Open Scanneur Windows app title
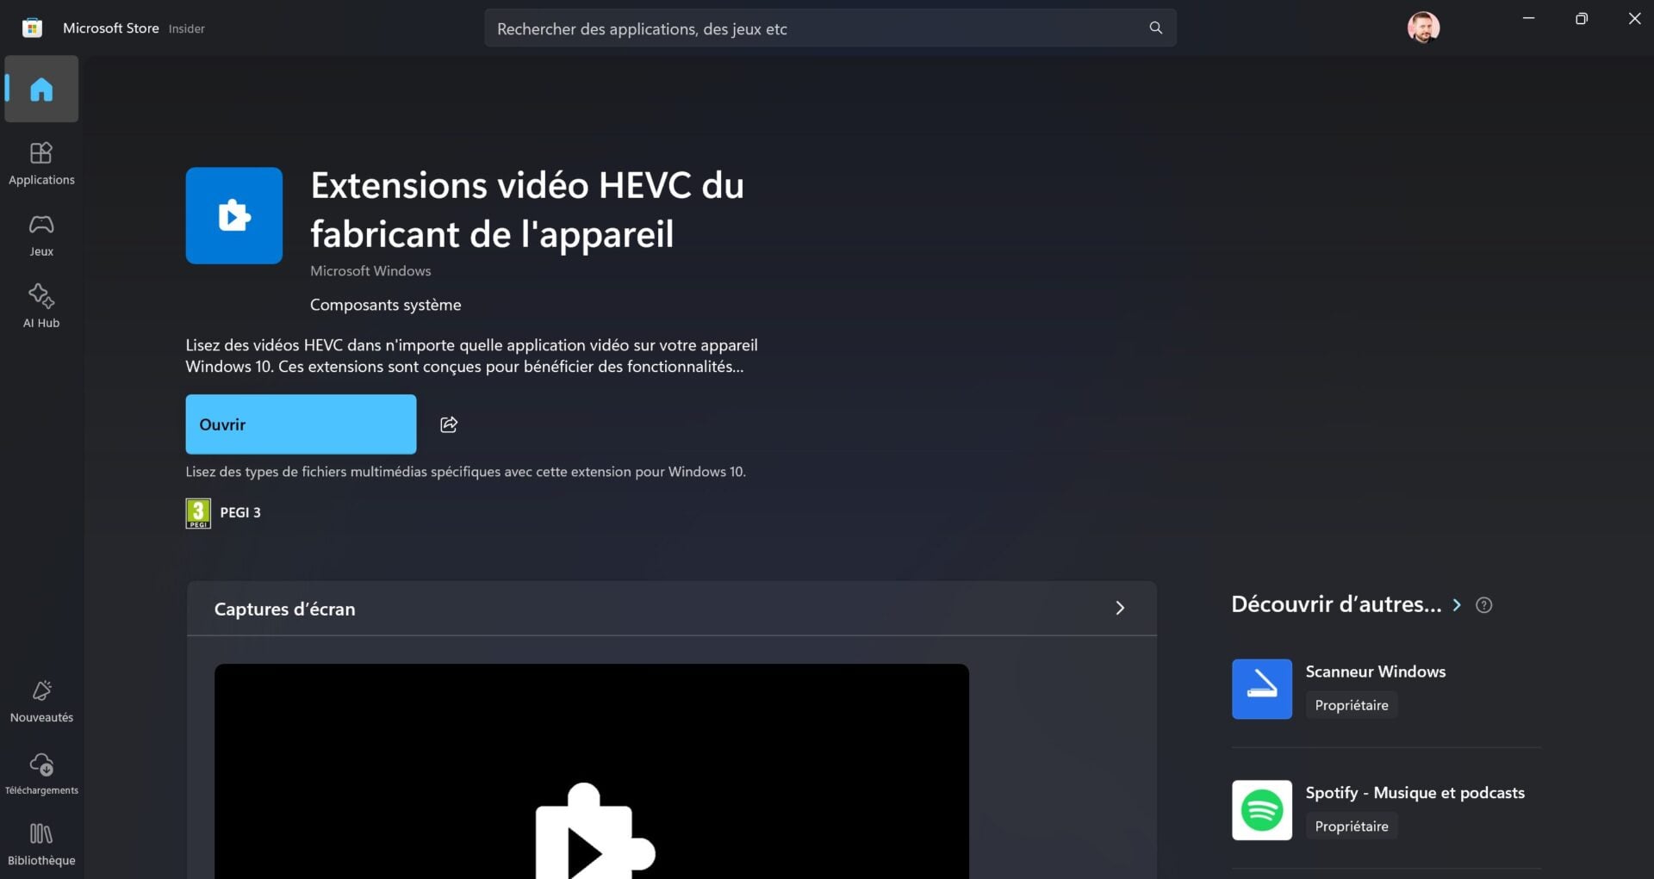The image size is (1654, 879). (1376, 672)
